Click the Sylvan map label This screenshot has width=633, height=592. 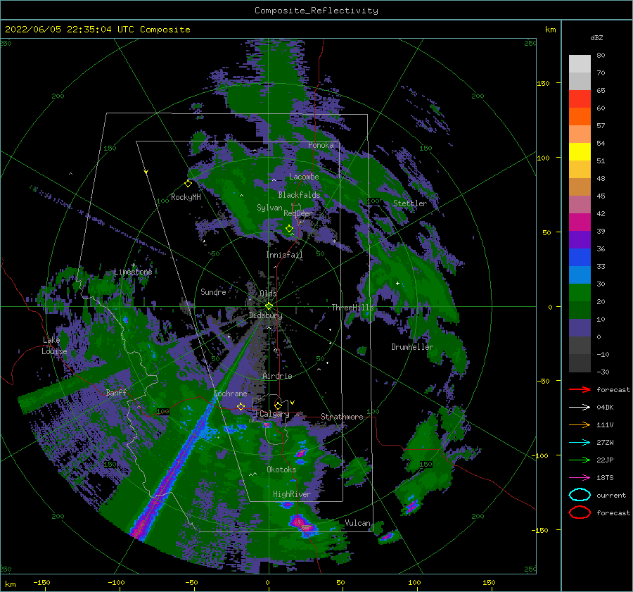[x=269, y=208]
